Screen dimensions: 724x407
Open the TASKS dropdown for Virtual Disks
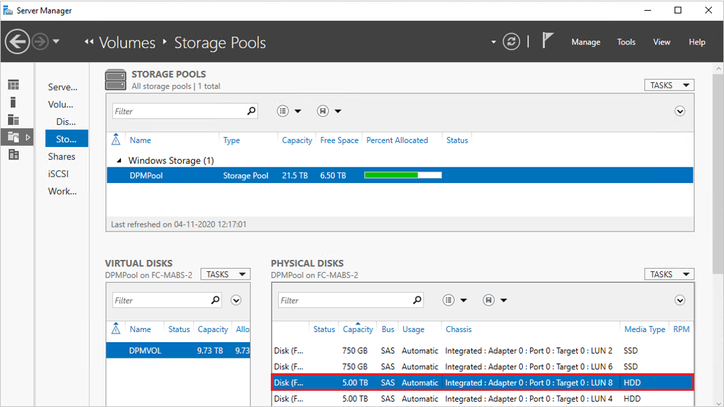point(225,274)
